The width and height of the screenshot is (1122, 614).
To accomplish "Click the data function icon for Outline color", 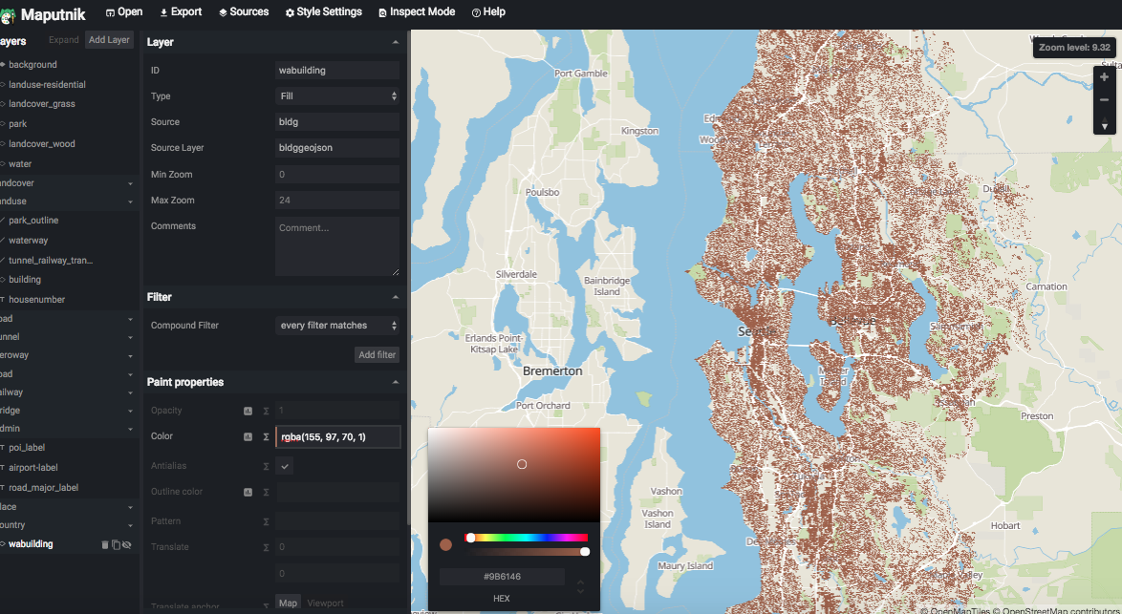I will click(x=248, y=491).
